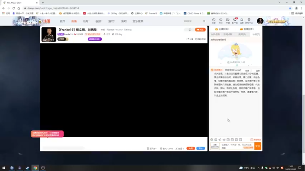
Task: Click the Steam icon in the taskbar
Action: click(27, 168)
